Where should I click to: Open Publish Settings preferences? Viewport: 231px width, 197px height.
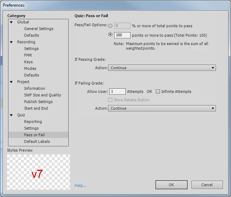(x=38, y=102)
